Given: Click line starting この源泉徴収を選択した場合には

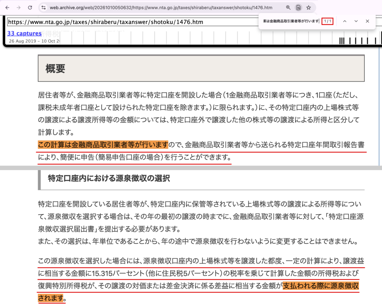Looking at the screenshot, I should pos(201,261).
